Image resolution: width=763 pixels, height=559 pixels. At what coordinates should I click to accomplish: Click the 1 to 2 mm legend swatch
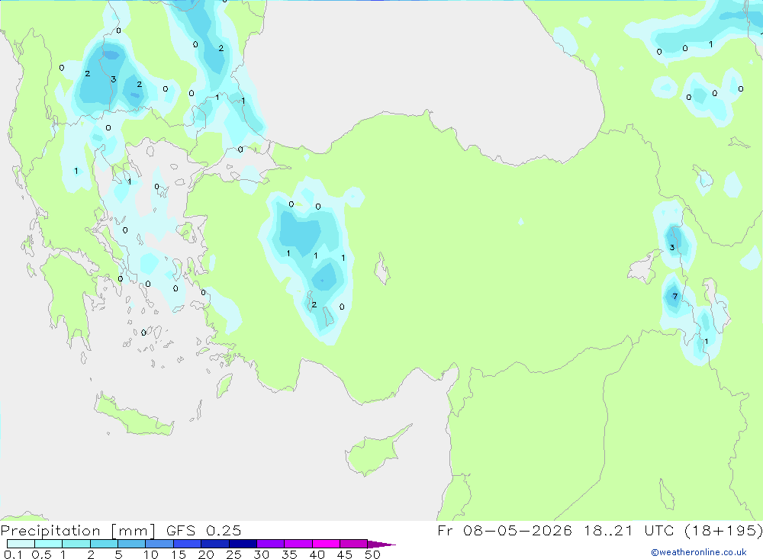click(x=76, y=544)
